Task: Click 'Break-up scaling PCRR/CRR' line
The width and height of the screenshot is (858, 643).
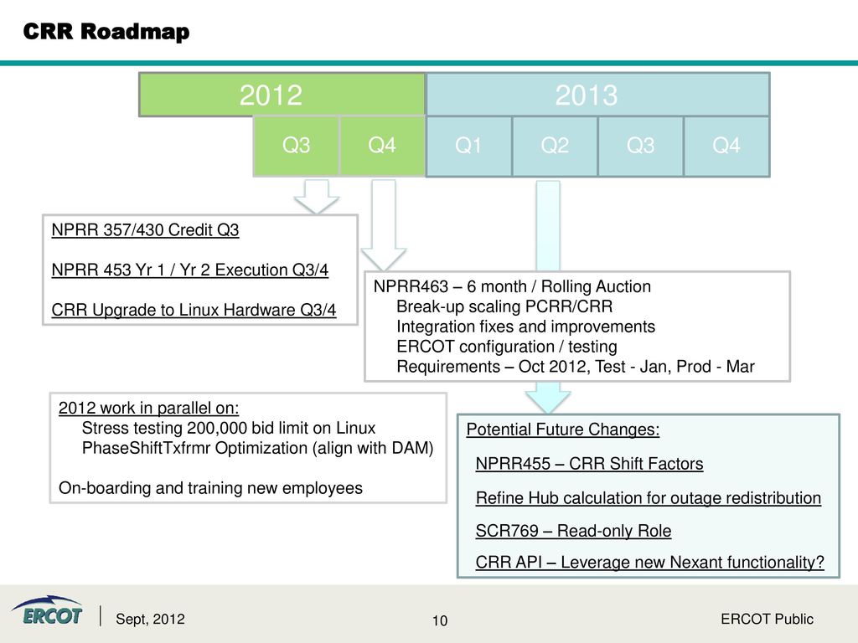Action: point(504,306)
